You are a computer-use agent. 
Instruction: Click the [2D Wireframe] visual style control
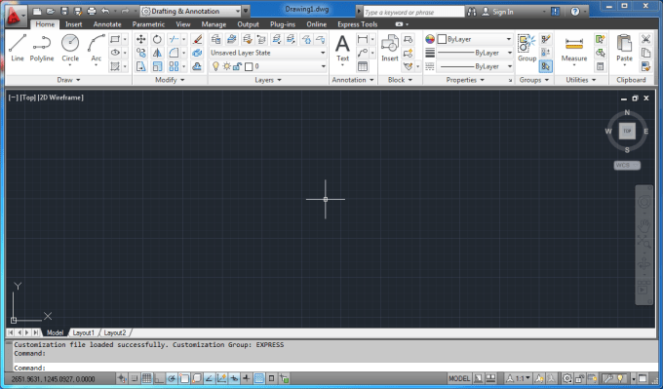[60, 97]
